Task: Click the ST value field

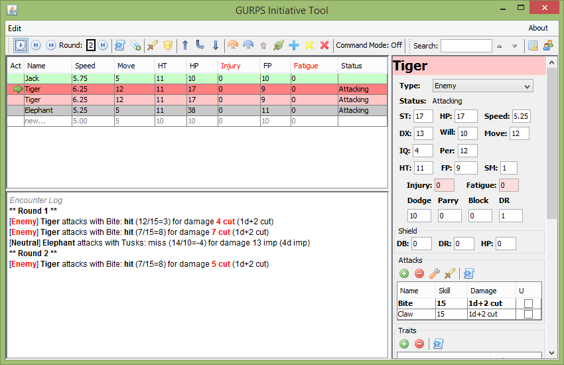Action: (423, 117)
